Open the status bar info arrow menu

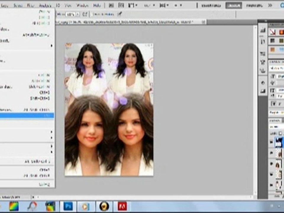click(33, 197)
